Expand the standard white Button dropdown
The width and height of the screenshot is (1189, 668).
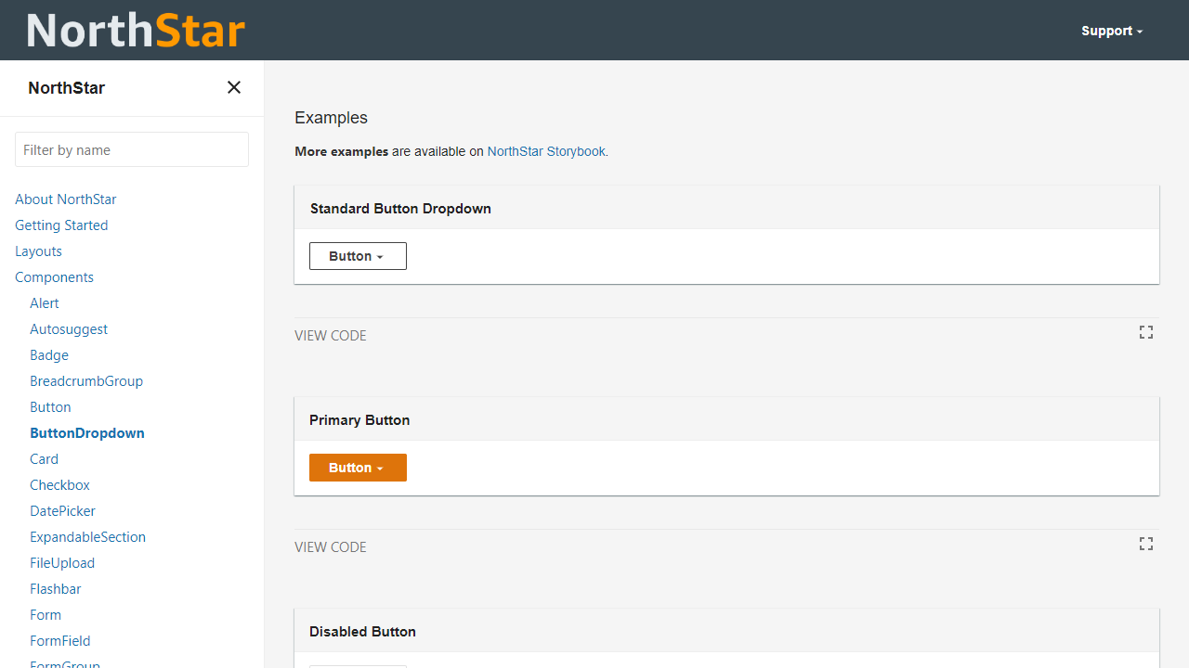[358, 256]
